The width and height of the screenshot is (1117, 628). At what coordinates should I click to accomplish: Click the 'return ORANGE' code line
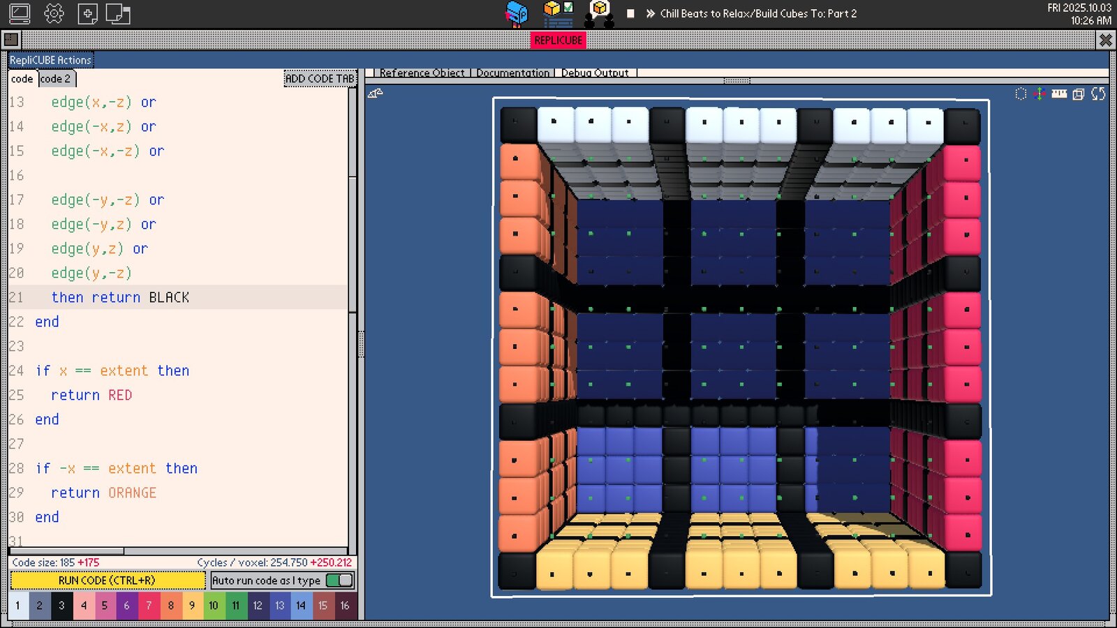click(x=103, y=493)
